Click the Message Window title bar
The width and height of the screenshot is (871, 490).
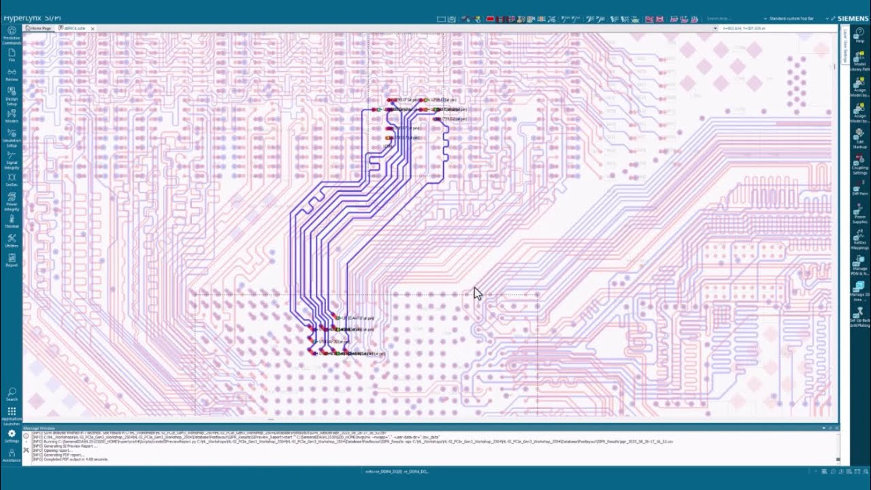coord(431,427)
